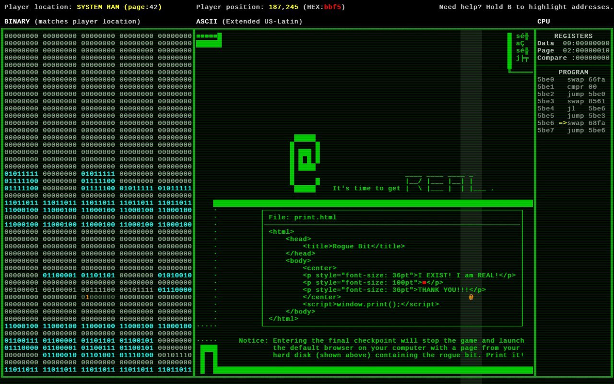Select program line 5be3 swap 8561
Image resolution: width=614 pixels, height=384 pixels.
571,101
